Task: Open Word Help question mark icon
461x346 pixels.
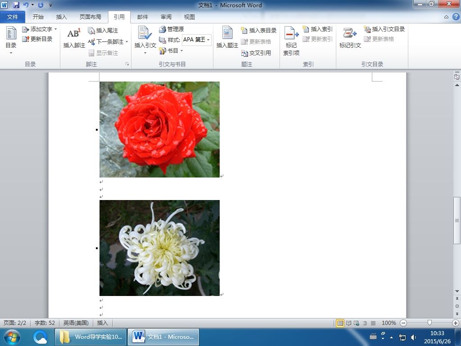Action: click(456, 17)
